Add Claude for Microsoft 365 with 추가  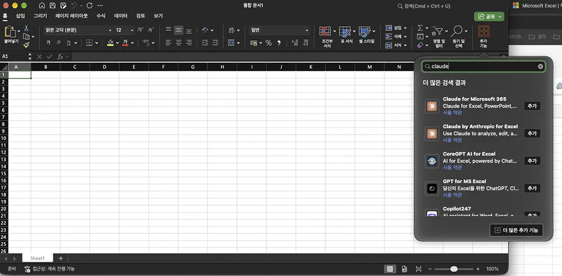pyautogui.click(x=532, y=106)
